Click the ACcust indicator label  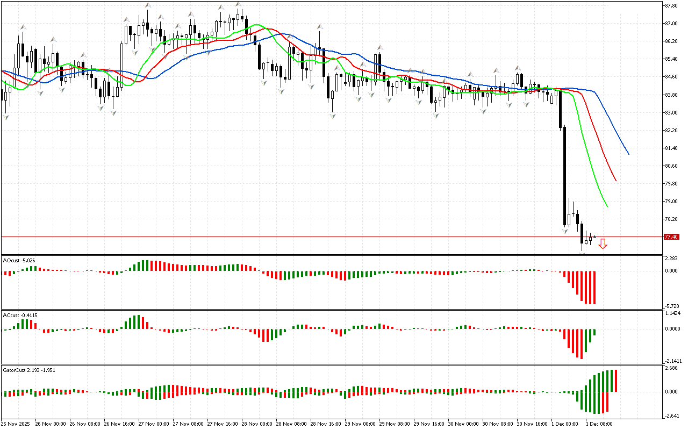coord(19,315)
